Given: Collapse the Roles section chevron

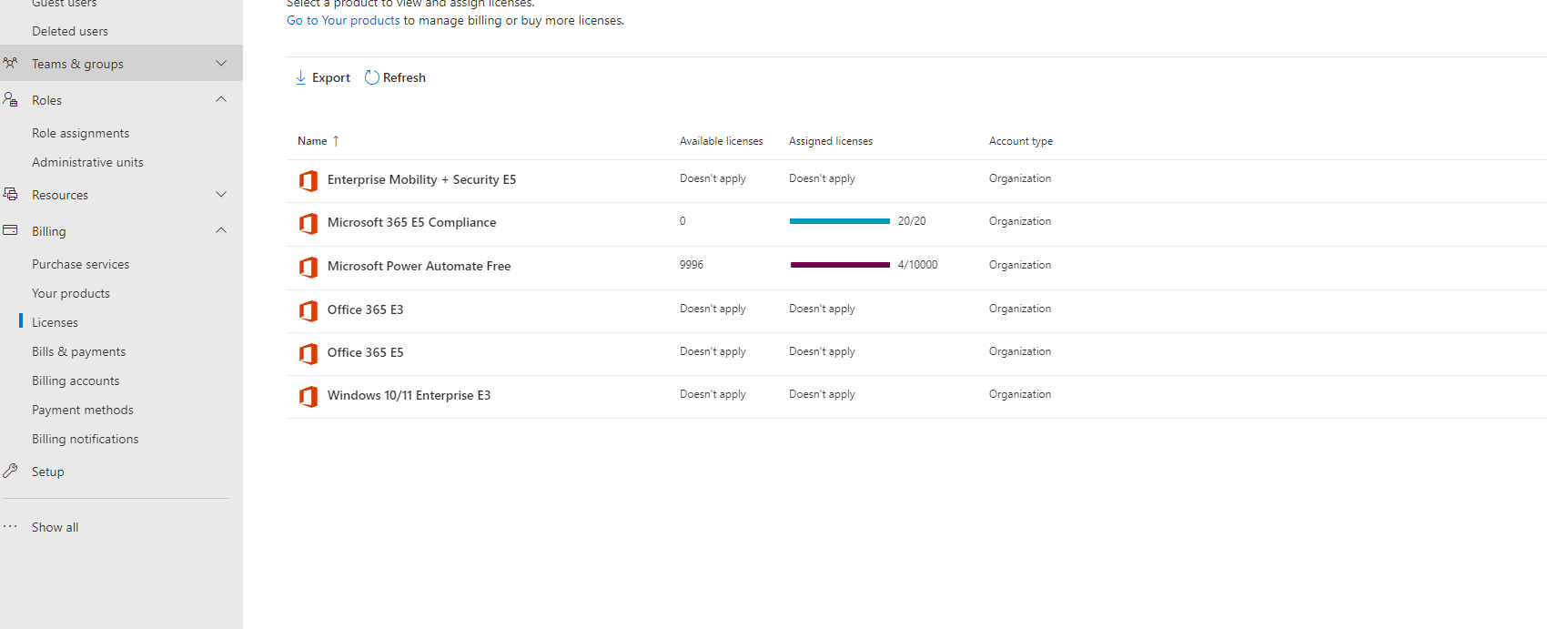Looking at the screenshot, I should coord(221,99).
